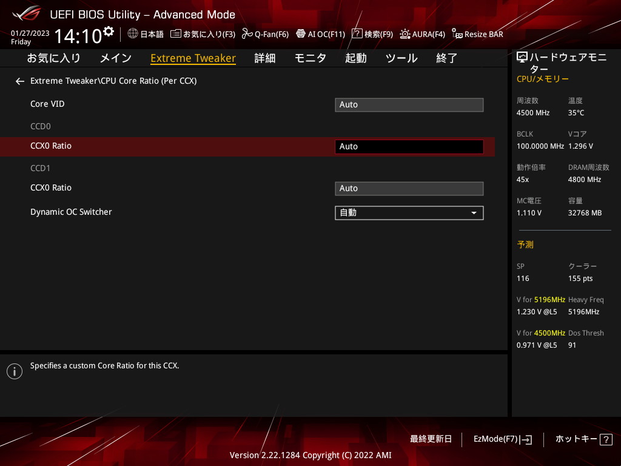Viewport: 621px width, 466px height.
Task: Click the globe language icon
Action: 133,34
